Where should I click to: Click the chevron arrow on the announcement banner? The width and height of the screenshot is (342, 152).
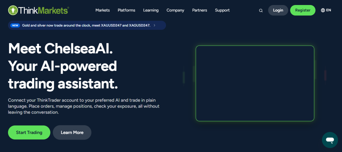(154, 25)
